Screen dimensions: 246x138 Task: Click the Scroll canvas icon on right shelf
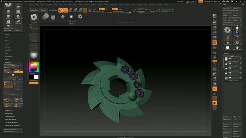coord(214,23)
